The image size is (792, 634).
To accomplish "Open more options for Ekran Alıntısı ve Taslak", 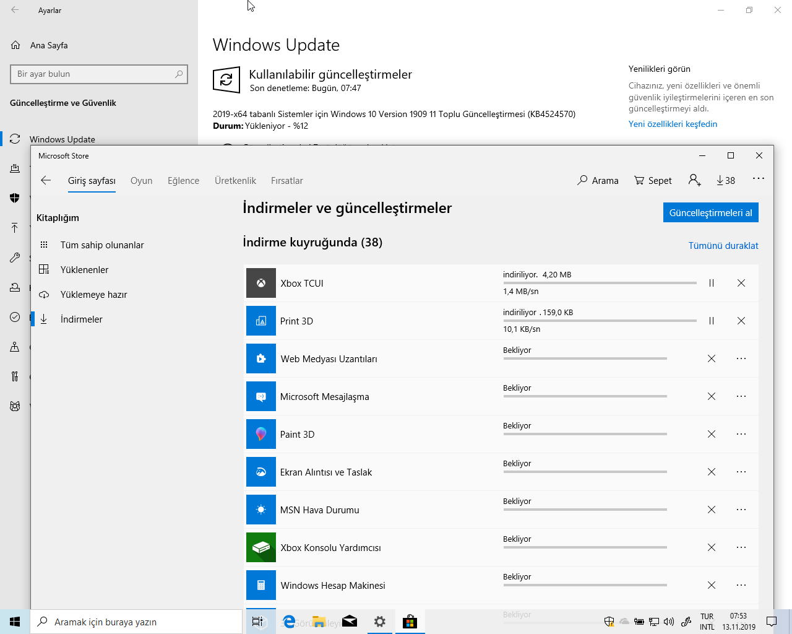I will coord(741,472).
